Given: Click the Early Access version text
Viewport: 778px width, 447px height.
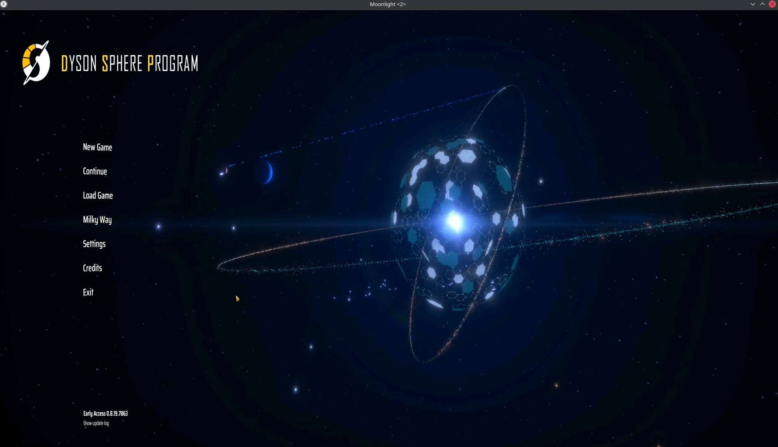Looking at the screenshot, I should [105, 413].
